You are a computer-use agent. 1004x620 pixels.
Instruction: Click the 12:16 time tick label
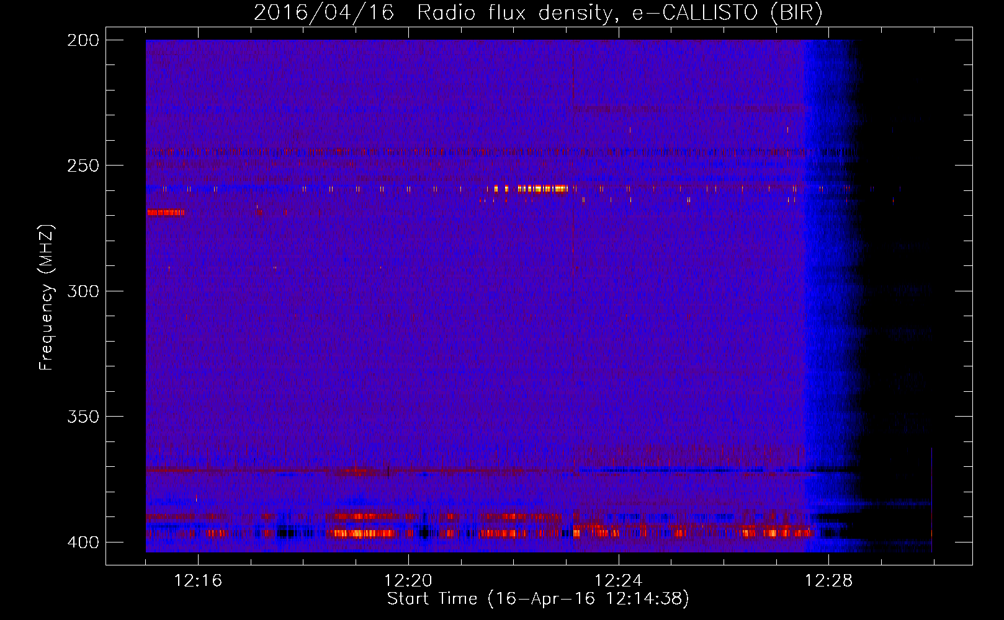click(198, 581)
